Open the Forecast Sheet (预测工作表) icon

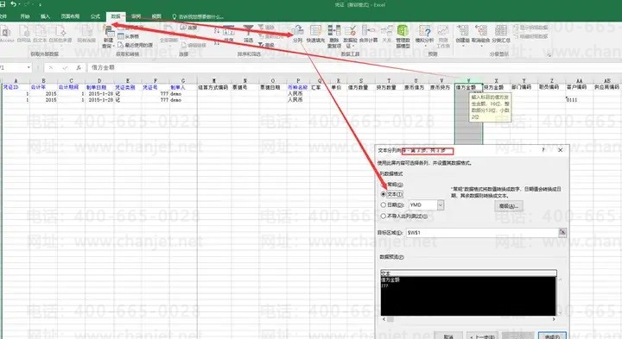point(443,30)
